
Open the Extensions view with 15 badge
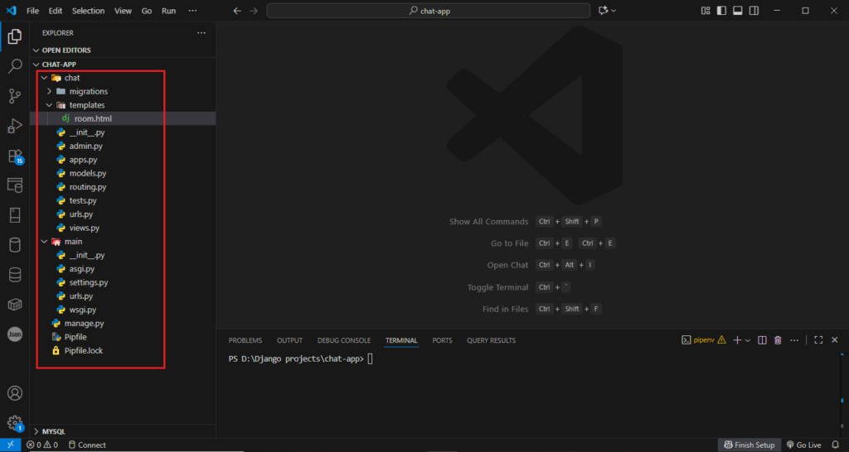pos(15,156)
